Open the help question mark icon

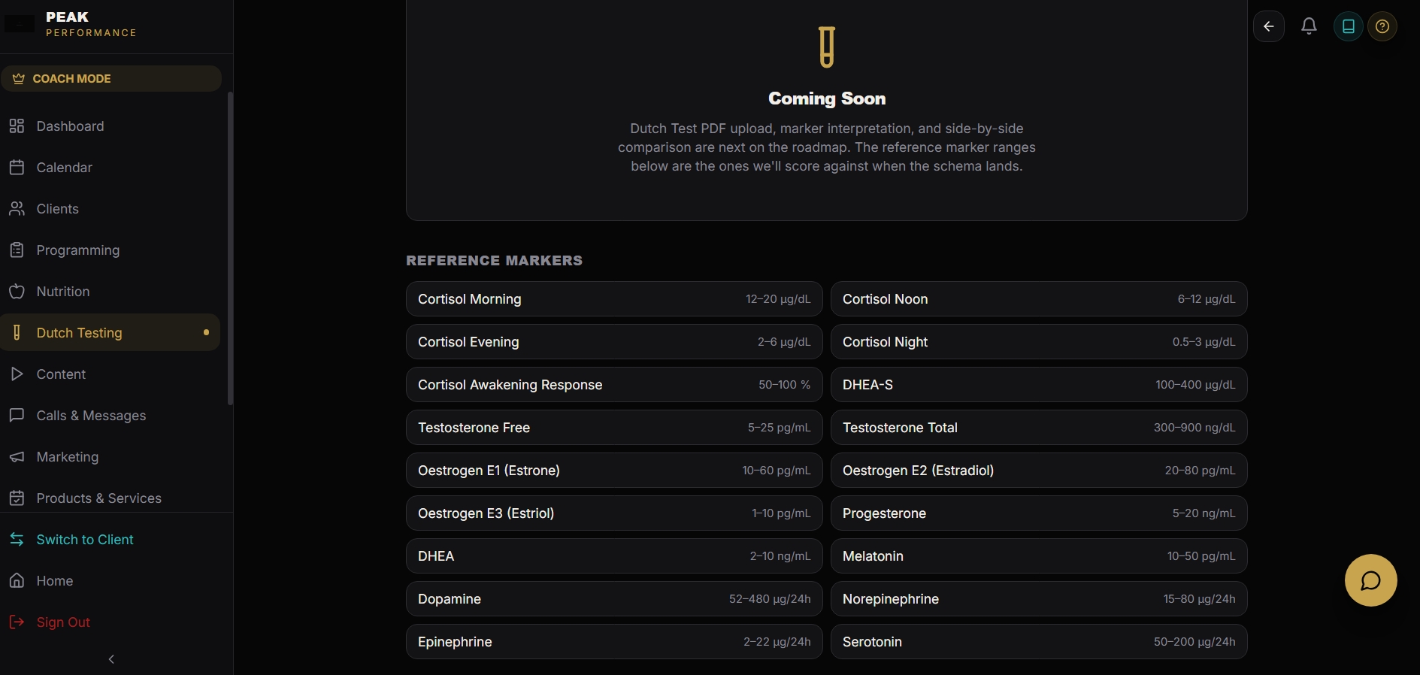coord(1382,26)
